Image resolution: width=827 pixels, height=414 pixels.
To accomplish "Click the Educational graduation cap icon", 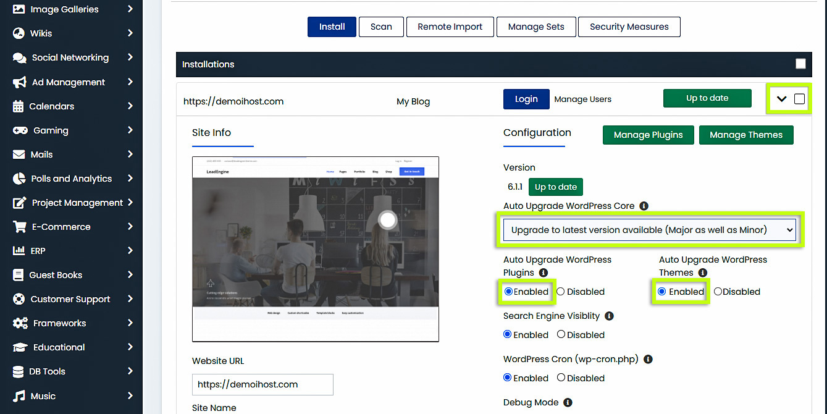I will coord(20,347).
